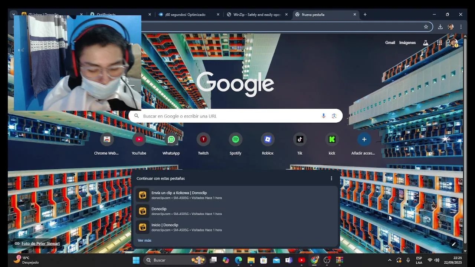This screenshot has width=475, height=267.
Task: Open Microsoft Store from the taskbar
Action: click(x=264, y=260)
